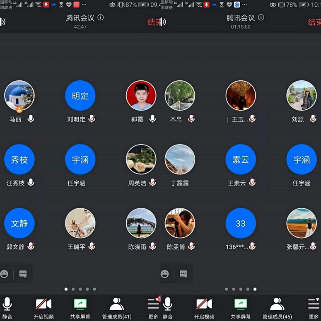Viewport: 321px width, 321px height.
Task: Click the muted microphone icon beside 刘明定
Action: pyautogui.click(x=92, y=119)
